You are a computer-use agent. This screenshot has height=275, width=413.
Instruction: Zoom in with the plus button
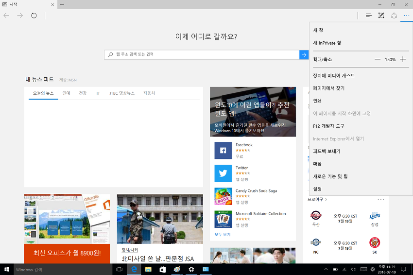pos(403,59)
